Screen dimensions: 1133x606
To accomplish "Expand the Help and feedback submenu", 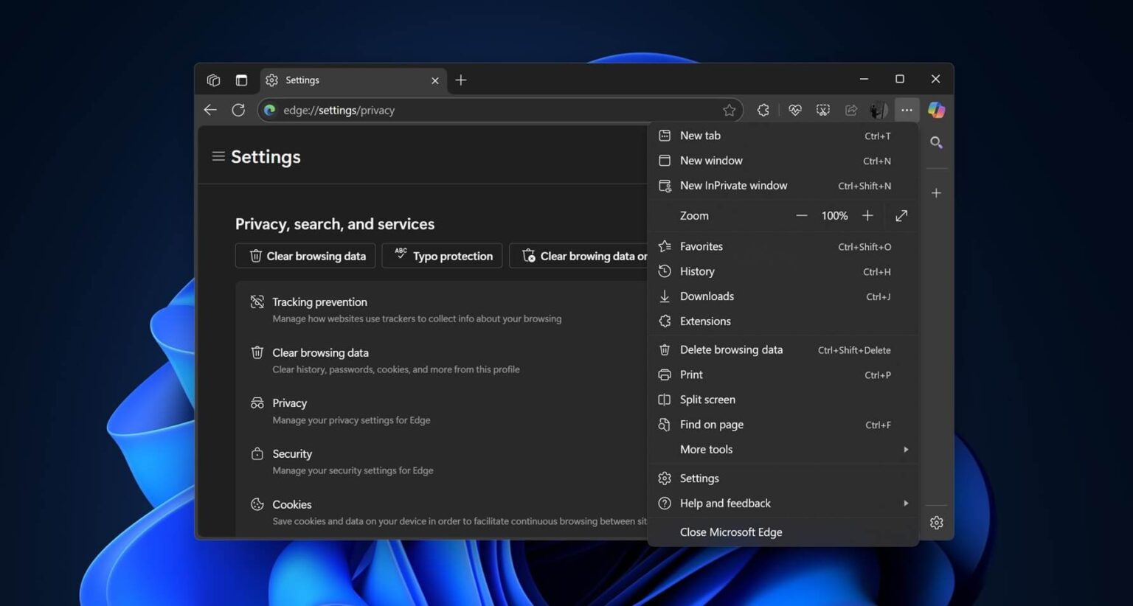I will click(724, 503).
